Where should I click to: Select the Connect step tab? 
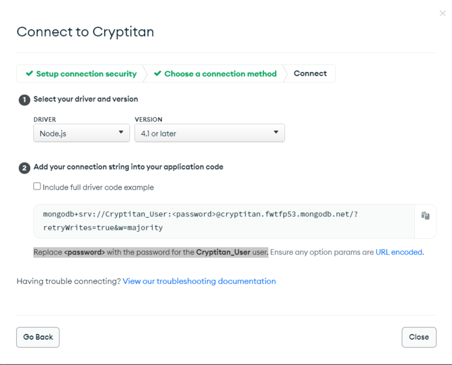[310, 73]
